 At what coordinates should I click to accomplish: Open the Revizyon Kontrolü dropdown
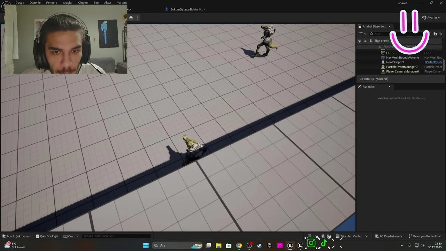coord(425,236)
